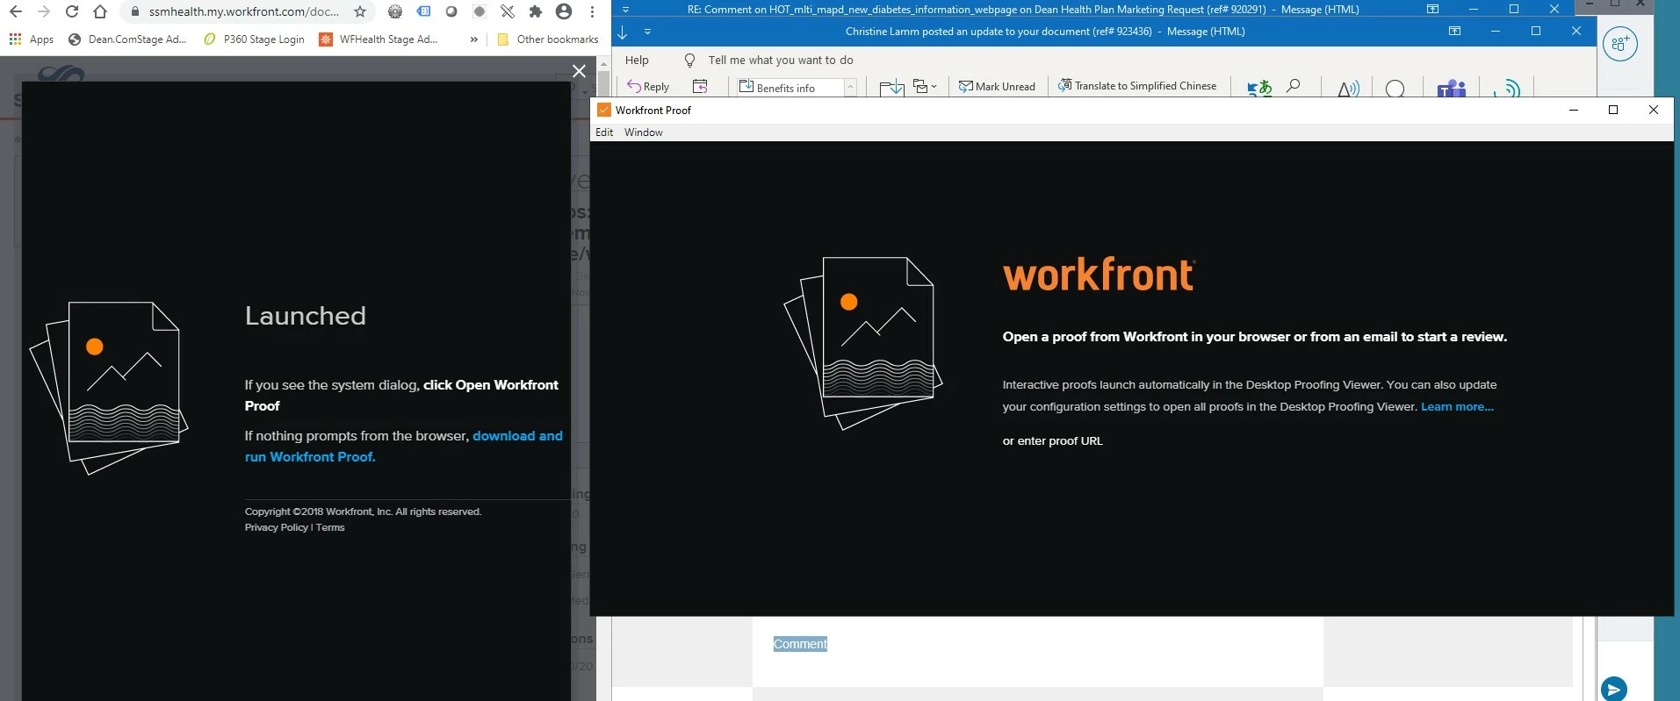Click Reply in the Outlook message ribbon

pyautogui.click(x=648, y=86)
